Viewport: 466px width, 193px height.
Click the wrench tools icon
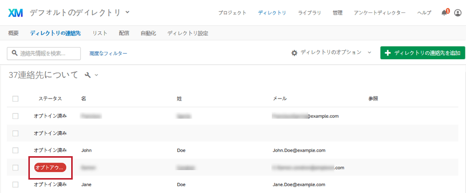click(88, 75)
